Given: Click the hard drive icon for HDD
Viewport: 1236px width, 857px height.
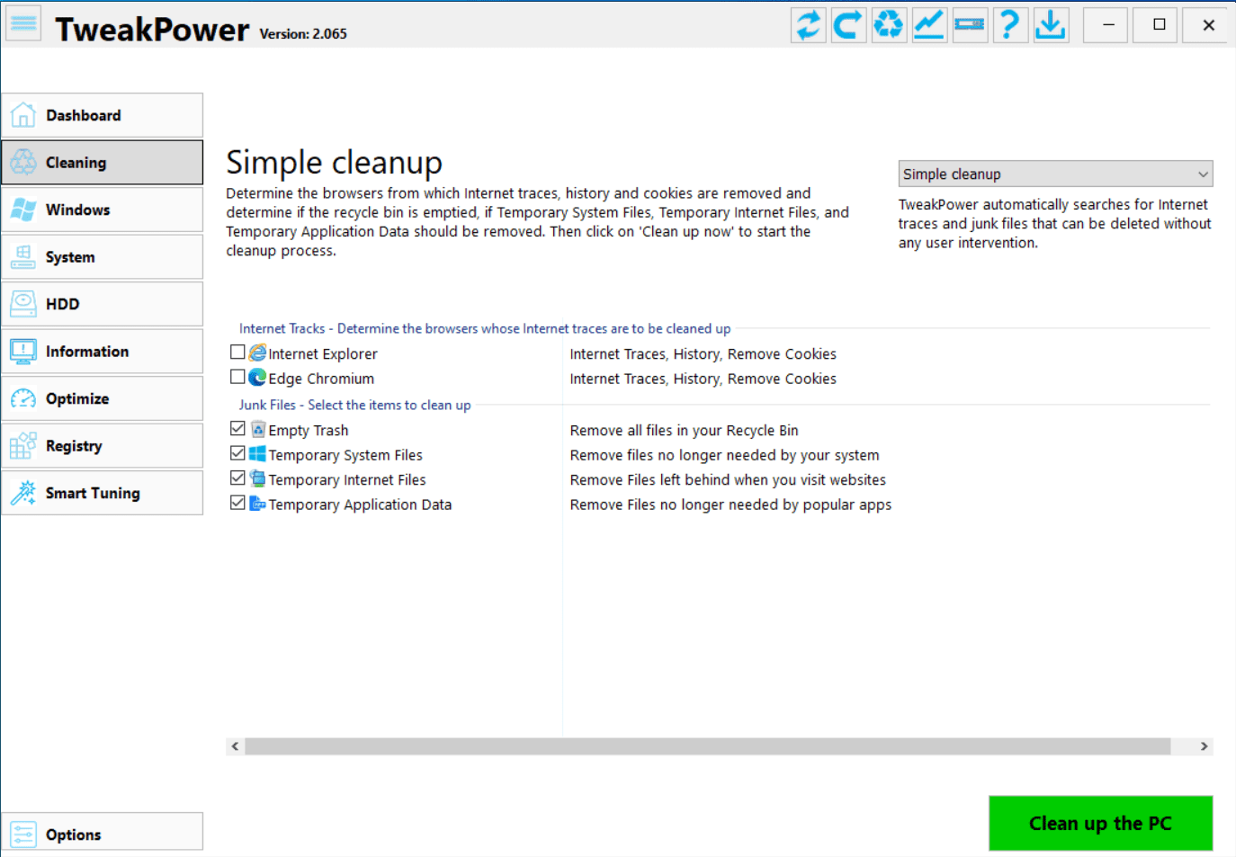Looking at the screenshot, I should tap(23, 304).
